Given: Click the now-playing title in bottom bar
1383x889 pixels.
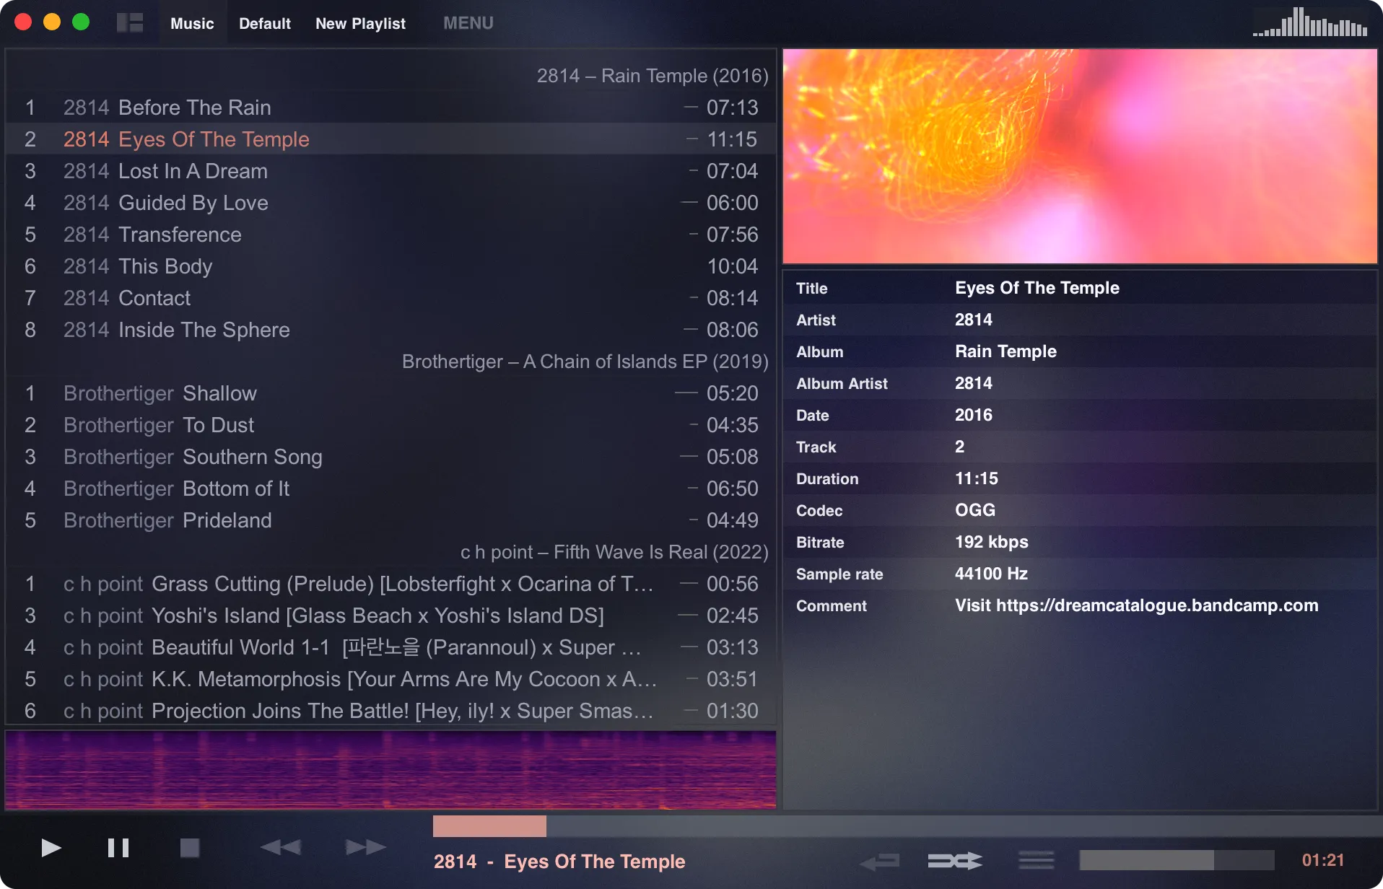Looking at the screenshot, I should tap(559, 862).
